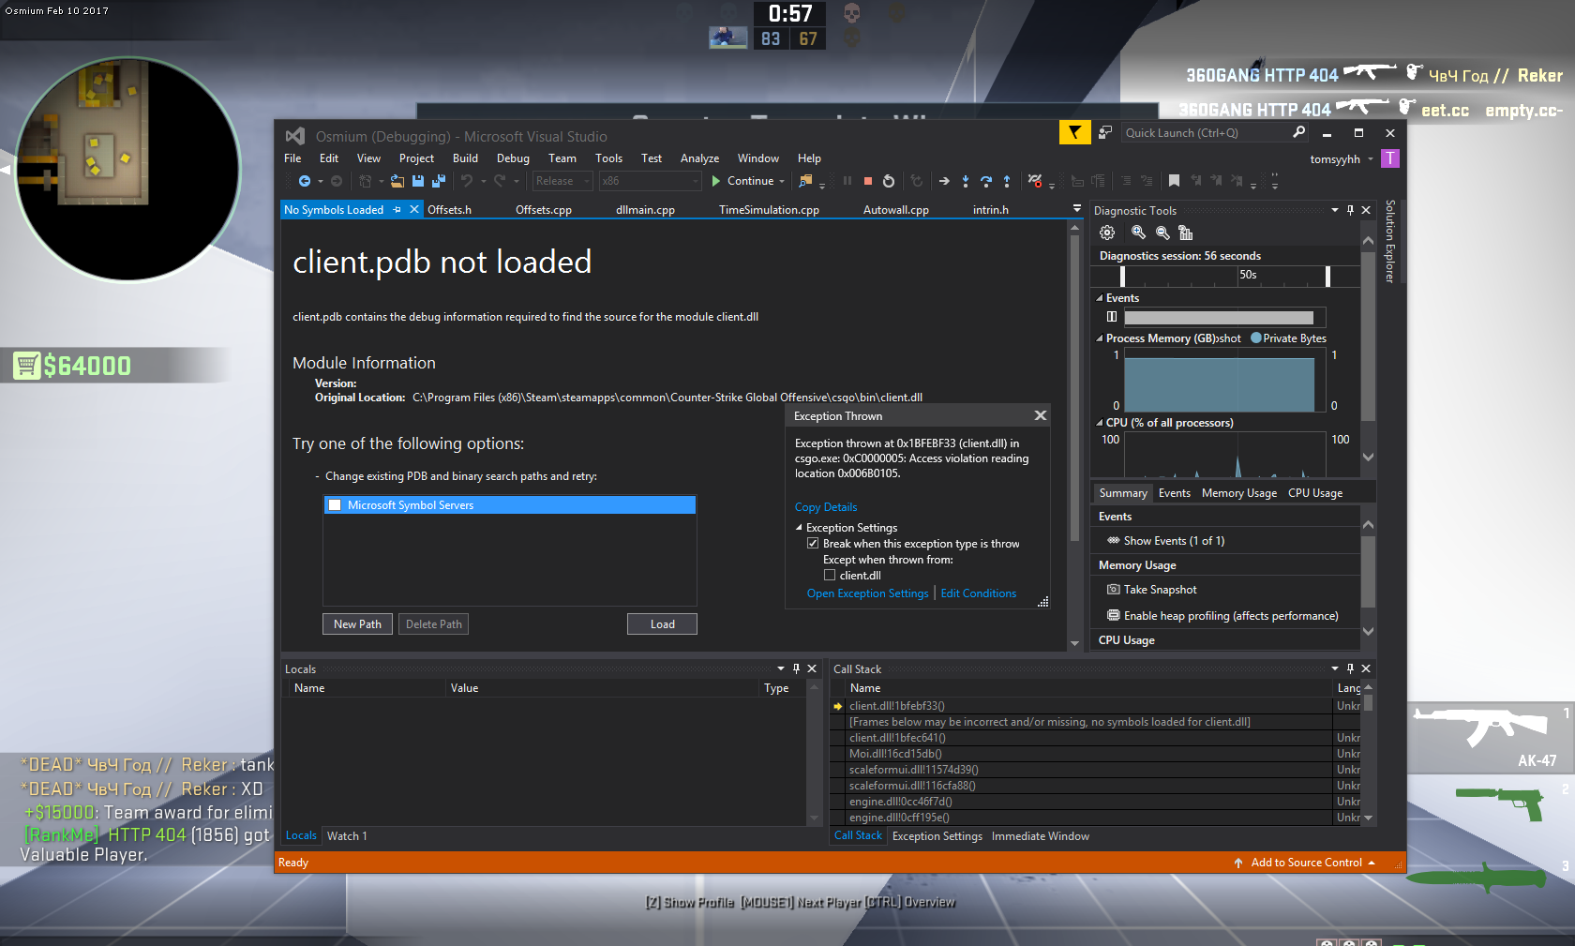The image size is (1575, 946).
Task: Click the Quick Launch search magnifier icon
Action: click(x=1298, y=132)
